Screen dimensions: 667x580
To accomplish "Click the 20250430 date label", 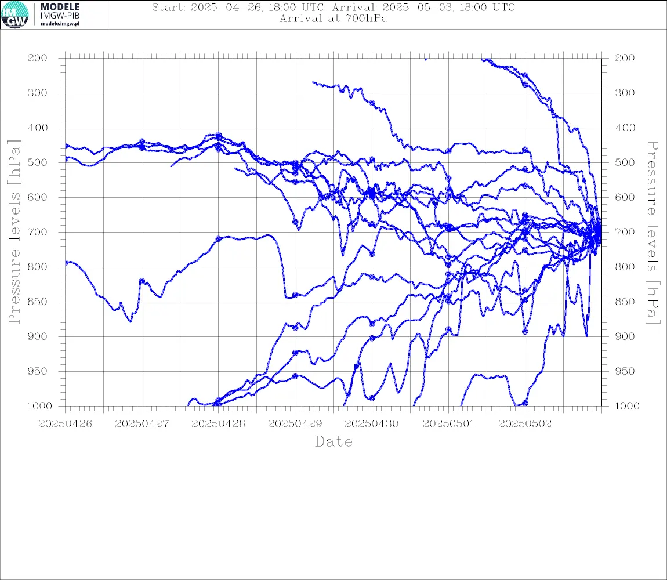I will [x=372, y=424].
